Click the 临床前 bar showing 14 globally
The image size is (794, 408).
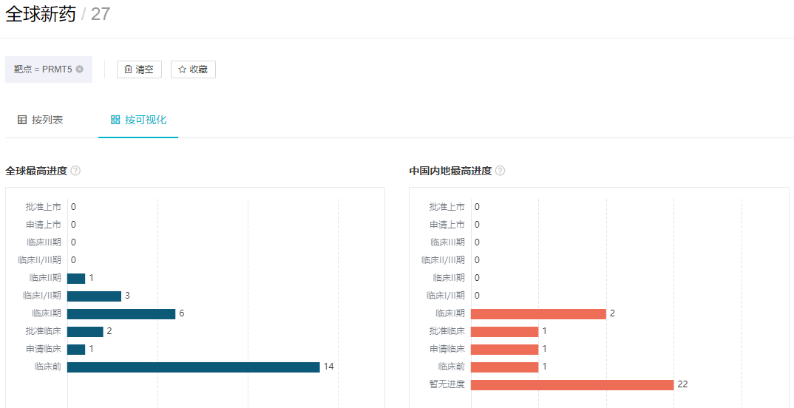tap(194, 367)
